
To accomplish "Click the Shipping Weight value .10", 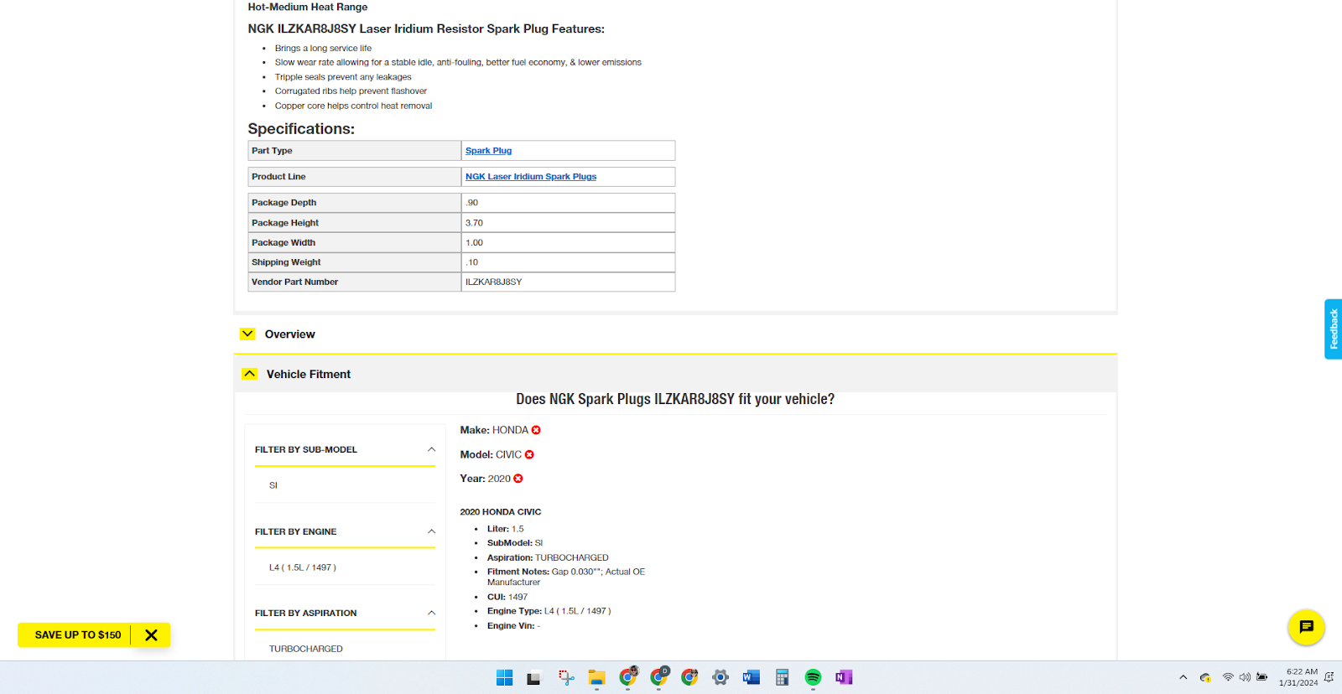I will pos(471,262).
